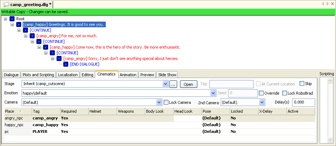Click the left arrow tab navigation icon
Image resolution: width=336 pixels, height=146 pixels.
323,4
